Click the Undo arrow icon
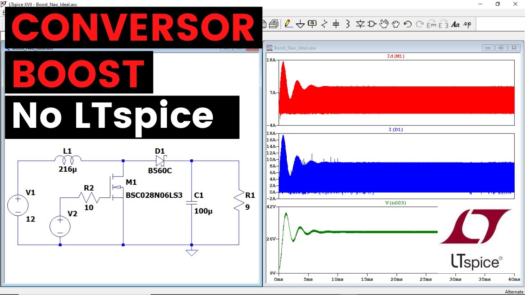The image size is (525, 295). [x=407, y=24]
